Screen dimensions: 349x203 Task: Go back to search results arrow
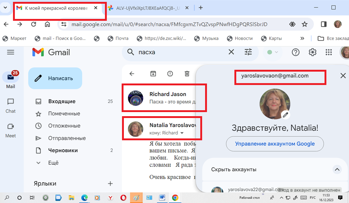(132, 74)
